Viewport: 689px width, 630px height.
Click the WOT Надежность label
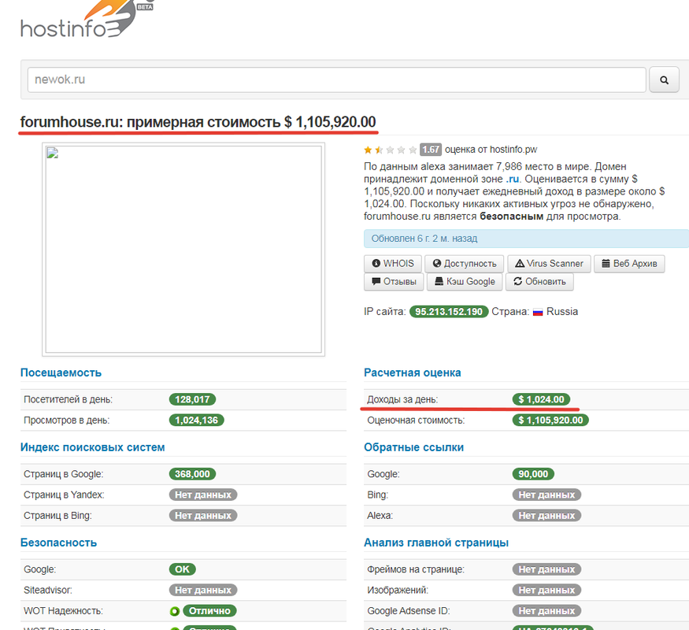[x=63, y=610]
